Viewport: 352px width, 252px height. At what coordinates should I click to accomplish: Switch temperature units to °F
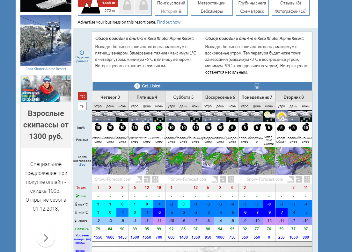82,106
